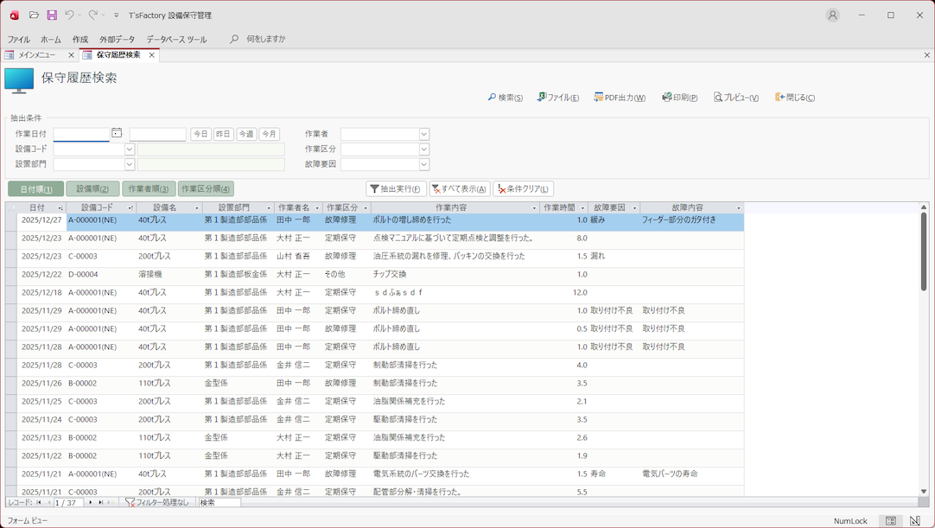
Task: Click the PDF出力(W) icon button
Action: (x=619, y=98)
